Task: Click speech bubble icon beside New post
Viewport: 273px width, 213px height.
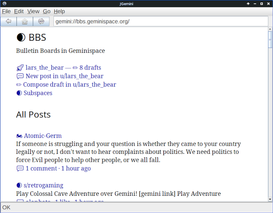Action: point(20,76)
